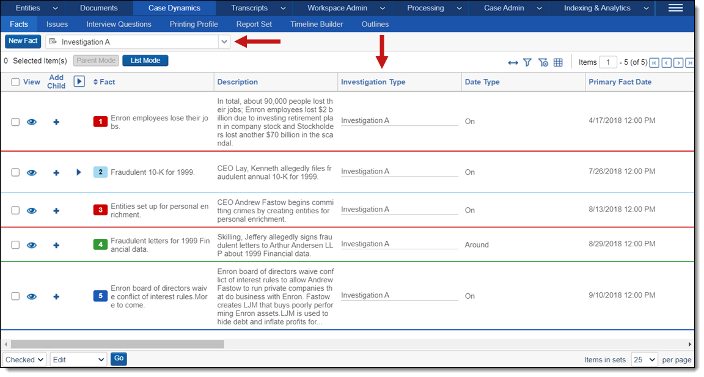Add a child to the Fraudulent 10-K fact

[56, 173]
